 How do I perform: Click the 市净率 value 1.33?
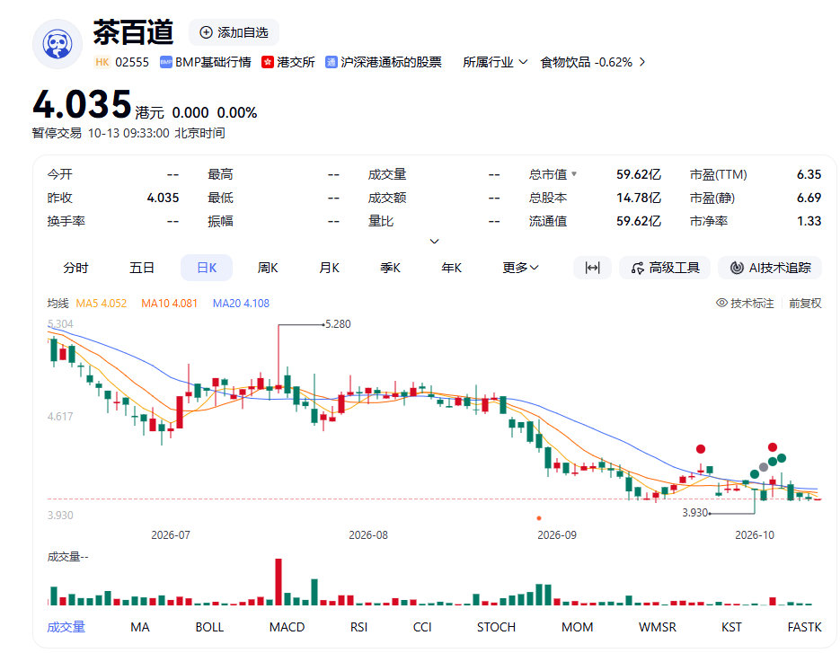tap(809, 221)
